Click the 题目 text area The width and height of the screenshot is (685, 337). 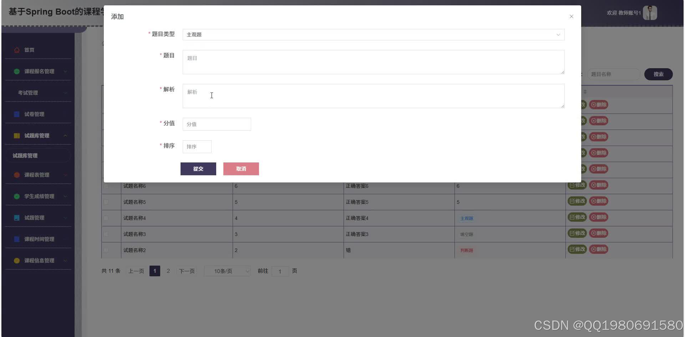click(x=374, y=62)
